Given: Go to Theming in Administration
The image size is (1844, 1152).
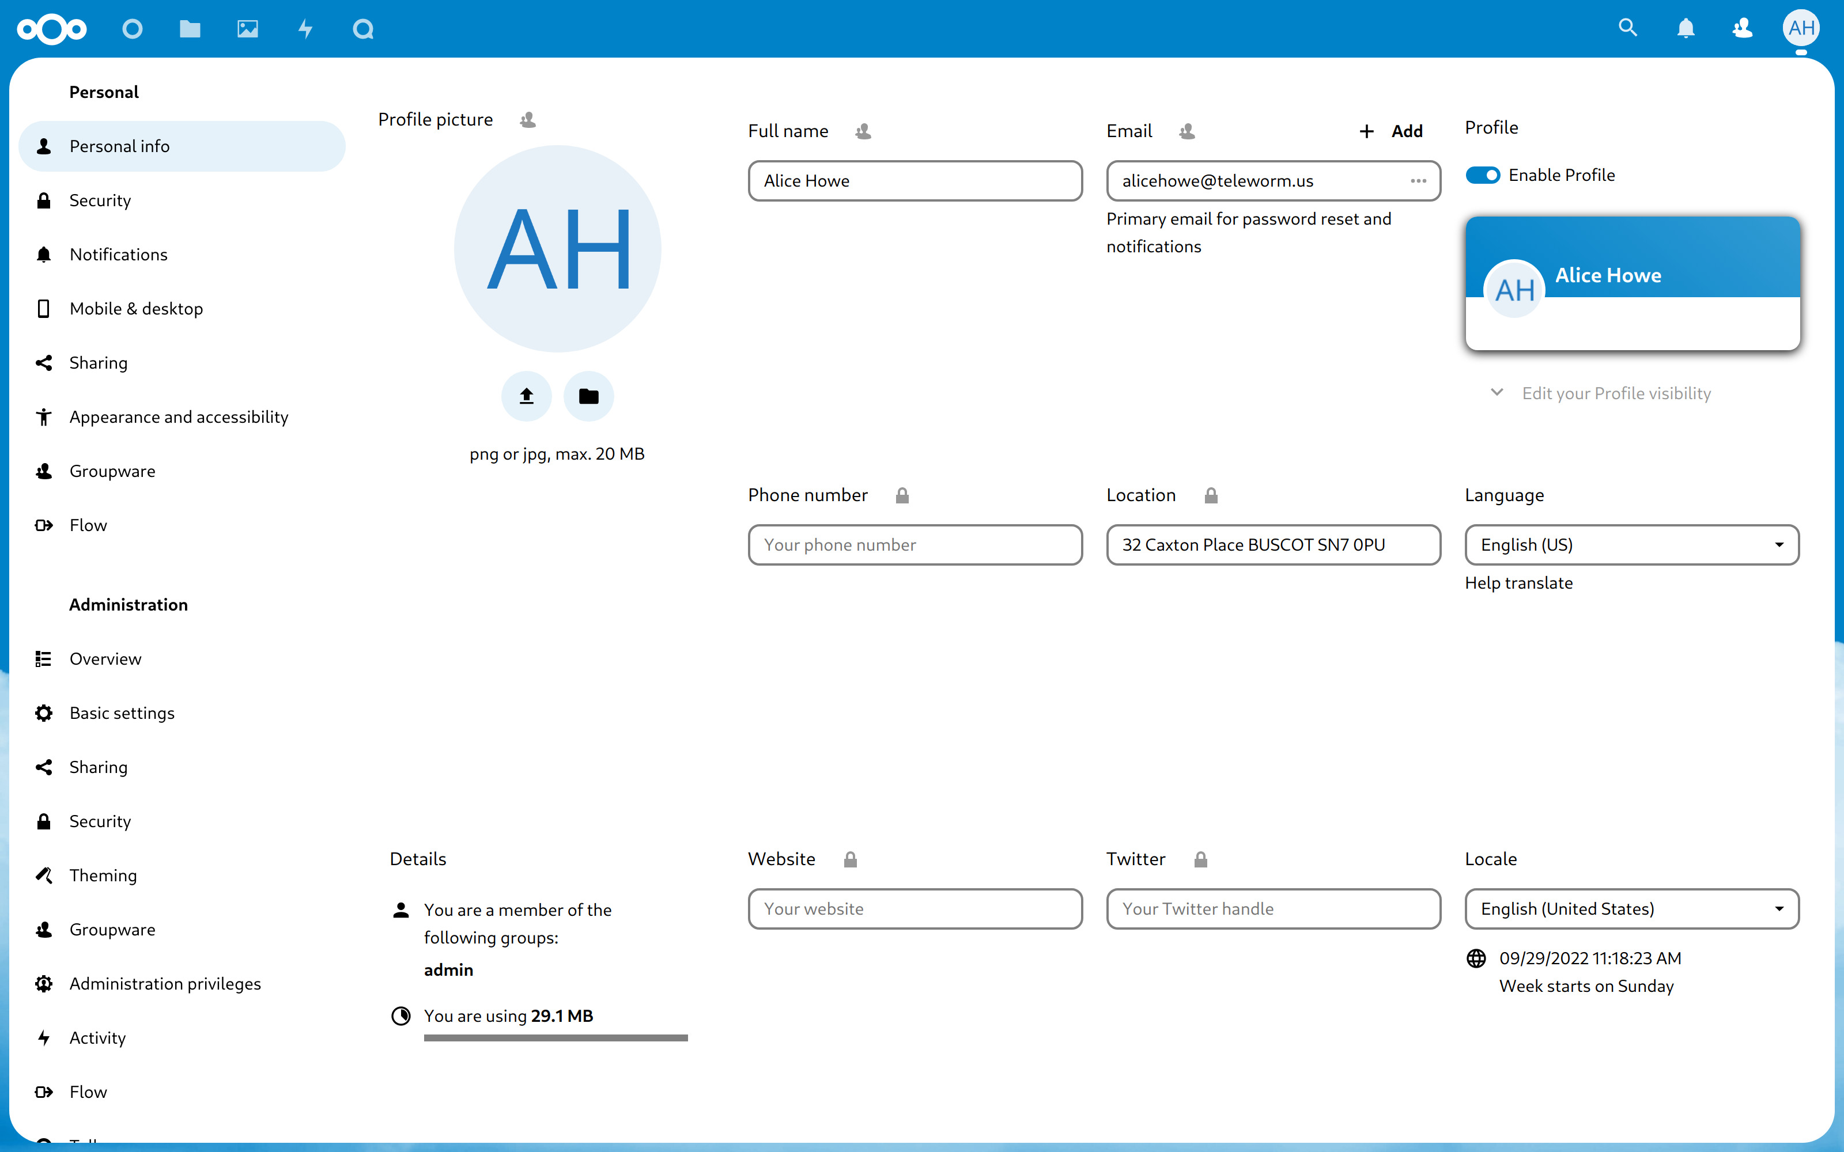Looking at the screenshot, I should [x=103, y=876].
